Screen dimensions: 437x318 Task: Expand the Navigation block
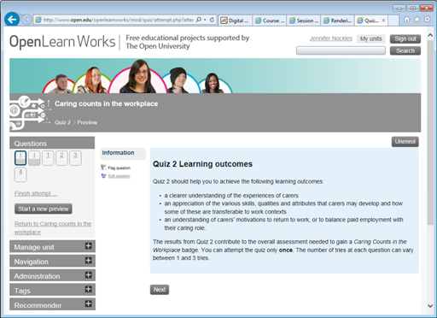(89, 261)
